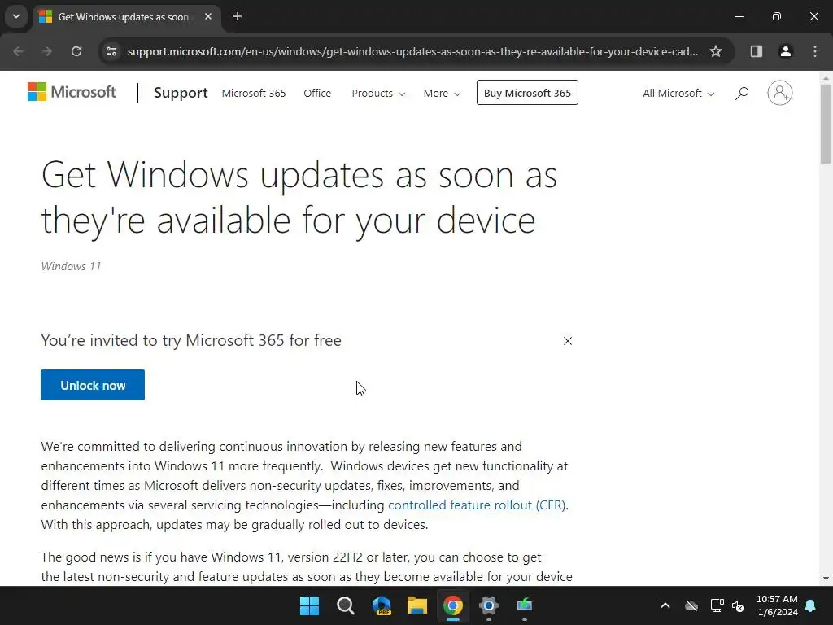This screenshot has width=833, height=625.
Task: Click the address bar URL
Action: [x=412, y=51]
